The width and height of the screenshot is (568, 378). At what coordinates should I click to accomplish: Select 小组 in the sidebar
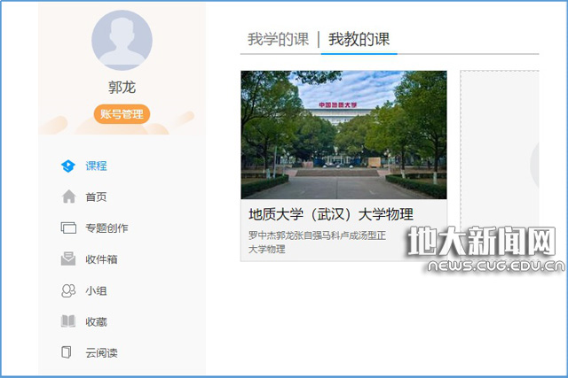click(x=96, y=290)
